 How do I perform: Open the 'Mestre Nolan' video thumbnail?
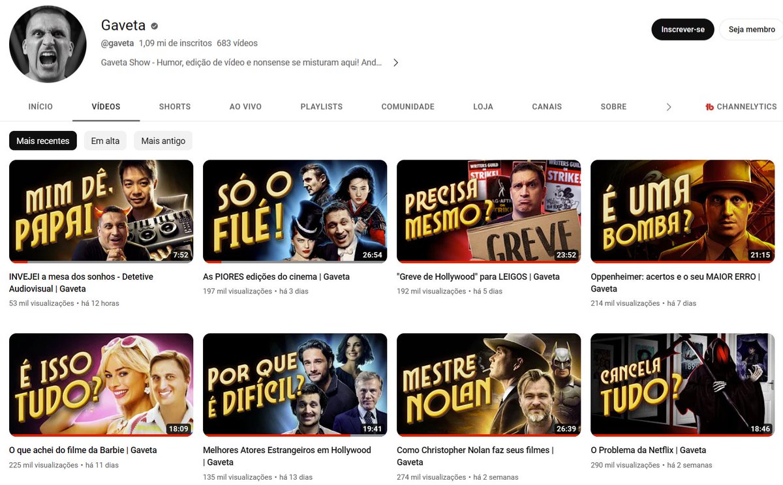(x=489, y=385)
